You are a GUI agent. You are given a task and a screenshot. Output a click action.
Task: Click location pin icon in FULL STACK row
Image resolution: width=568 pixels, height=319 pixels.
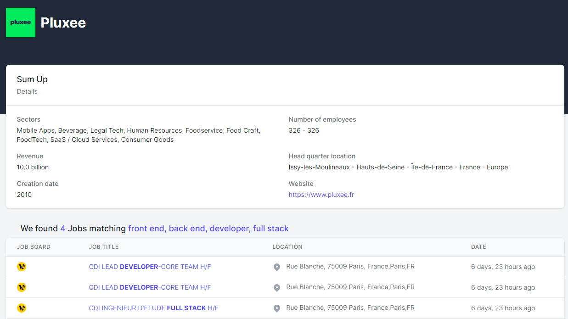point(277,308)
